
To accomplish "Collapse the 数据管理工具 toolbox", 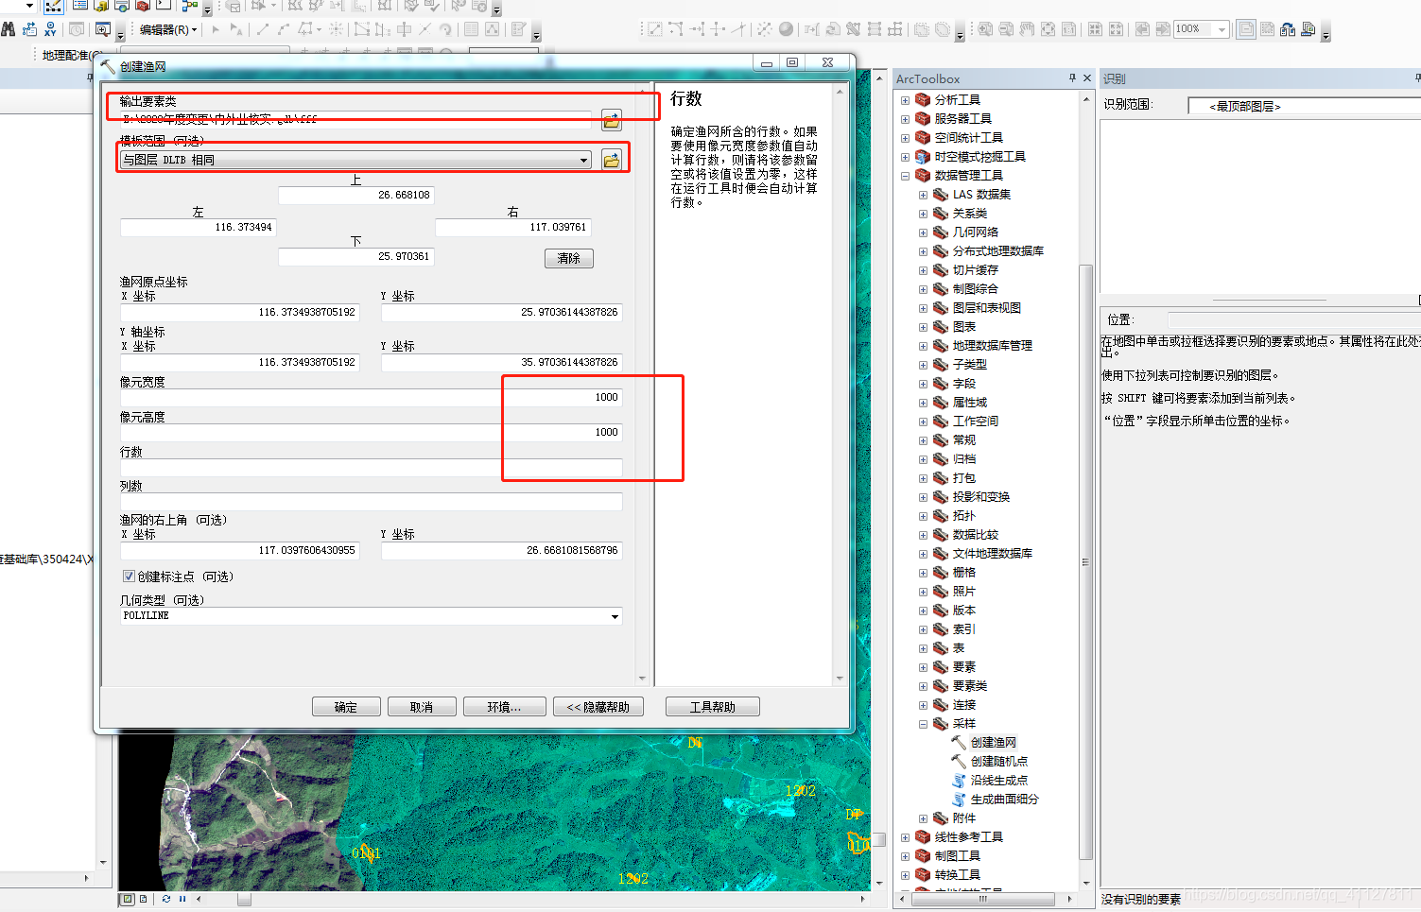I will [905, 175].
